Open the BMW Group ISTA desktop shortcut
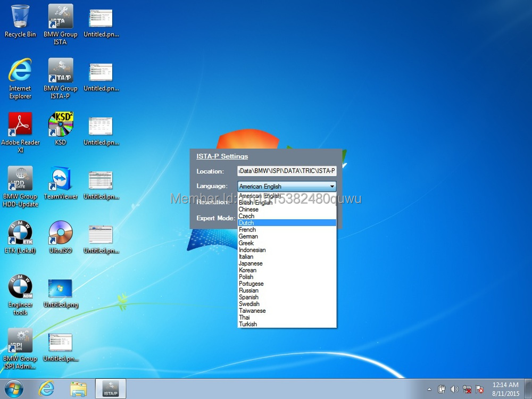This screenshot has width=532, height=399. pyautogui.click(x=60, y=17)
